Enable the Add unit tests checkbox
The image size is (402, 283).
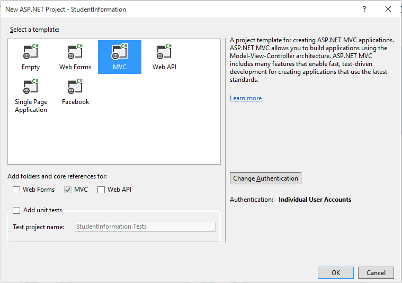click(x=16, y=210)
